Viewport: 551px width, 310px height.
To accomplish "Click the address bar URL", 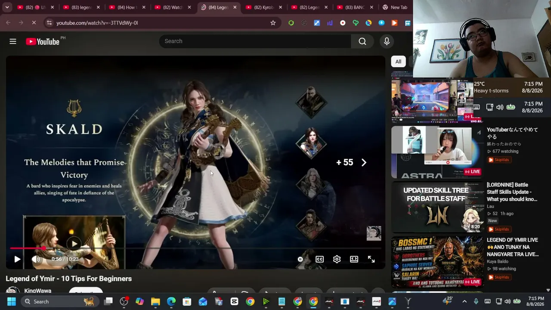I will click(x=97, y=23).
